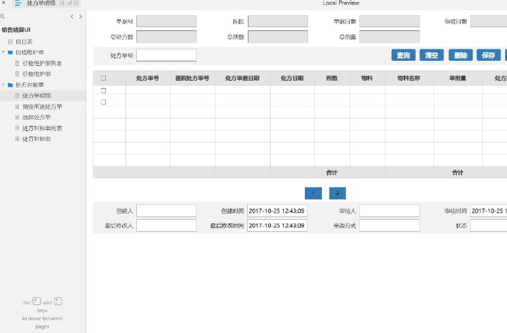Collapse the 处方对账单 folder

[3, 85]
